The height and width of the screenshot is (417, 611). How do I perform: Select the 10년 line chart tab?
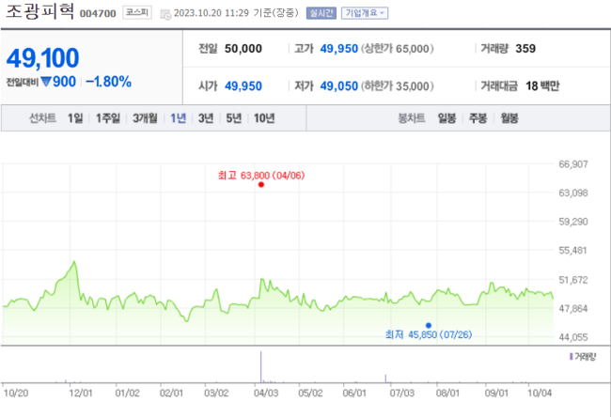coord(264,118)
